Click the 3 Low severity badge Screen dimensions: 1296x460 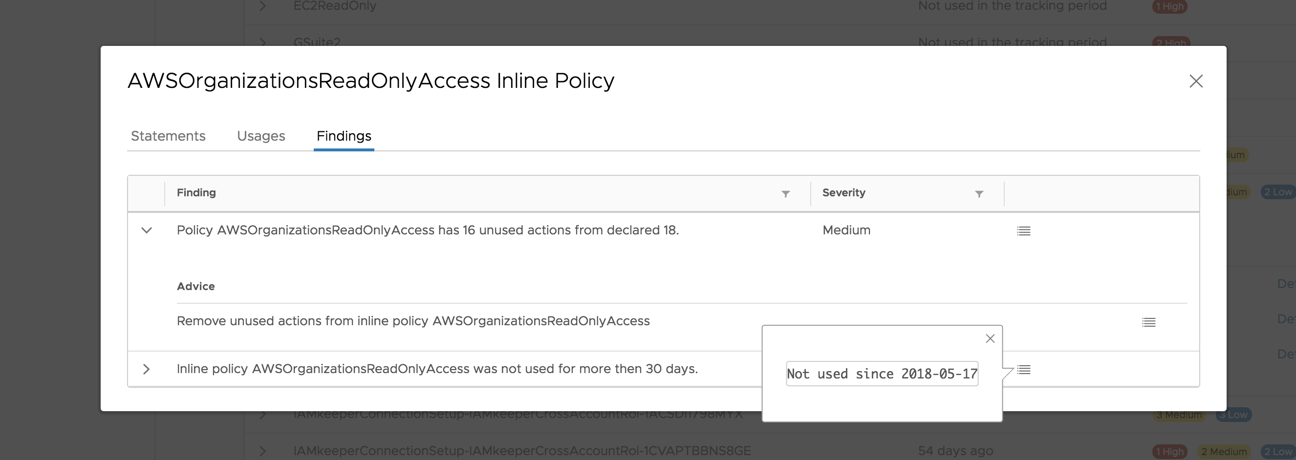(1233, 415)
